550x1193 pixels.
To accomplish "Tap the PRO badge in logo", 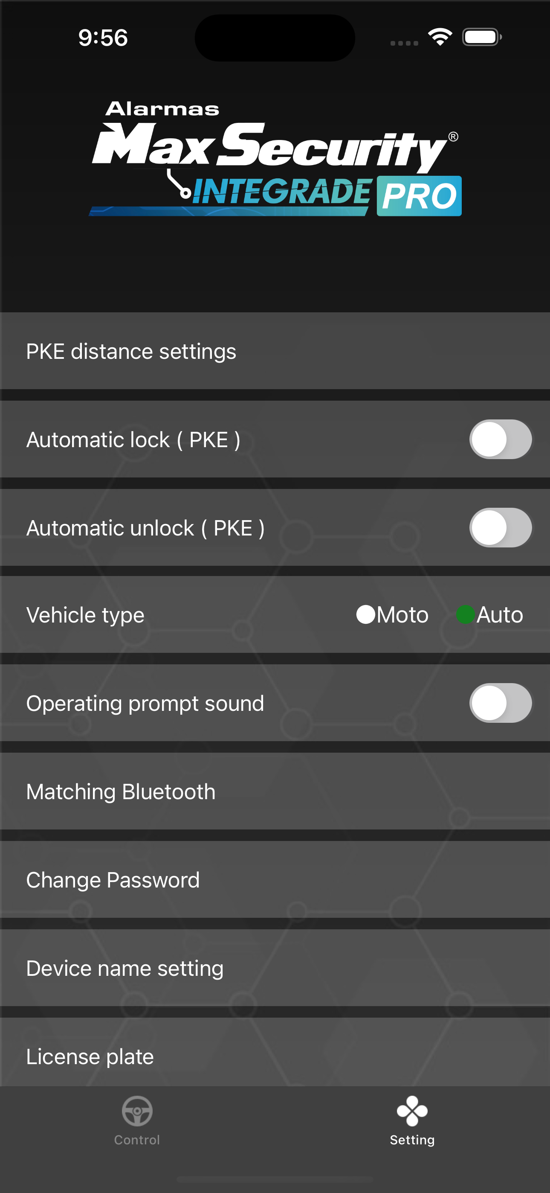I will point(419,196).
